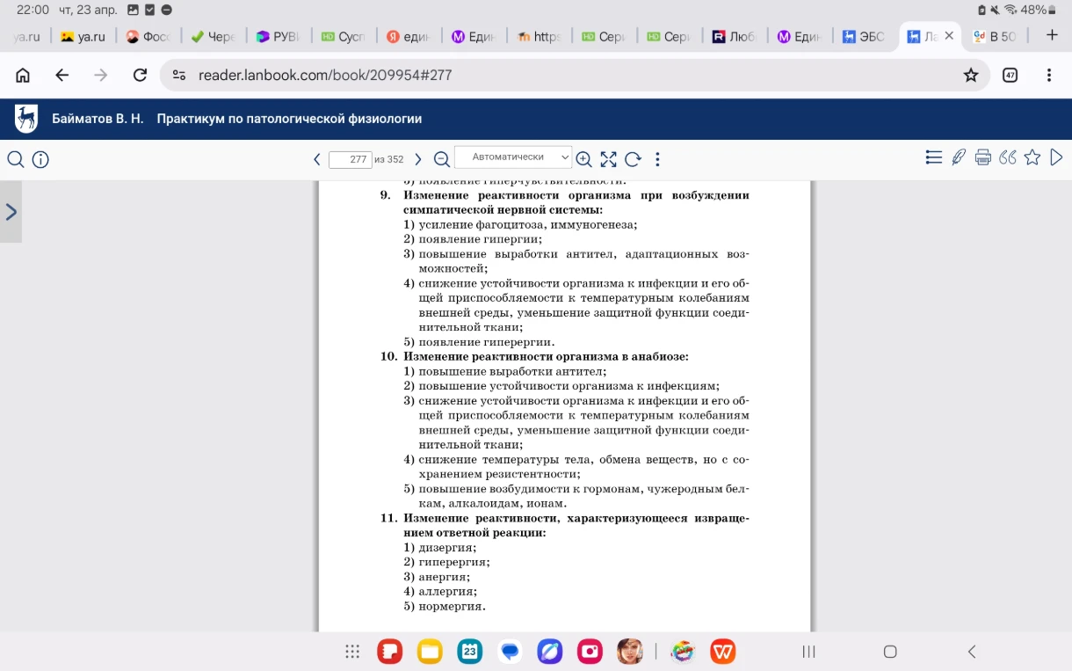
Task: Open the yellow My Files app
Action: coord(430,652)
